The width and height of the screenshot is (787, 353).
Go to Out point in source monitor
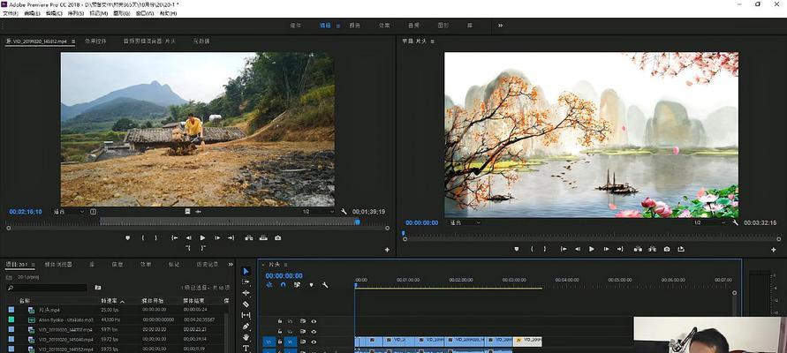pyautogui.click(x=231, y=237)
